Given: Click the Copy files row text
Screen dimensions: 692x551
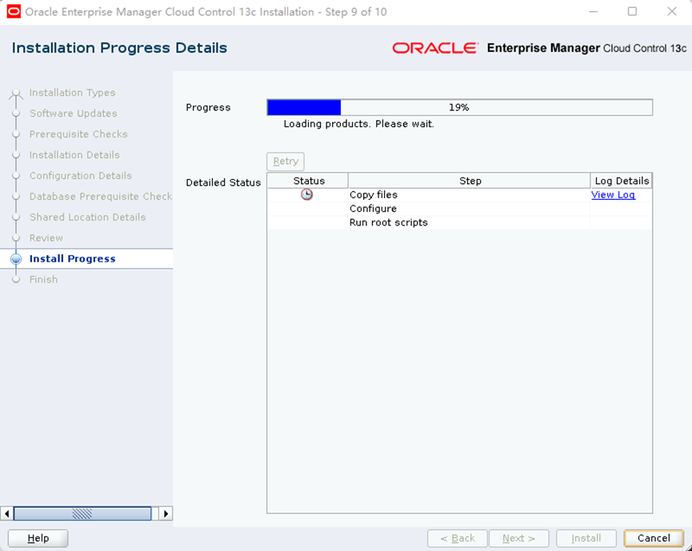Looking at the screenshot, I should point(374,194).
